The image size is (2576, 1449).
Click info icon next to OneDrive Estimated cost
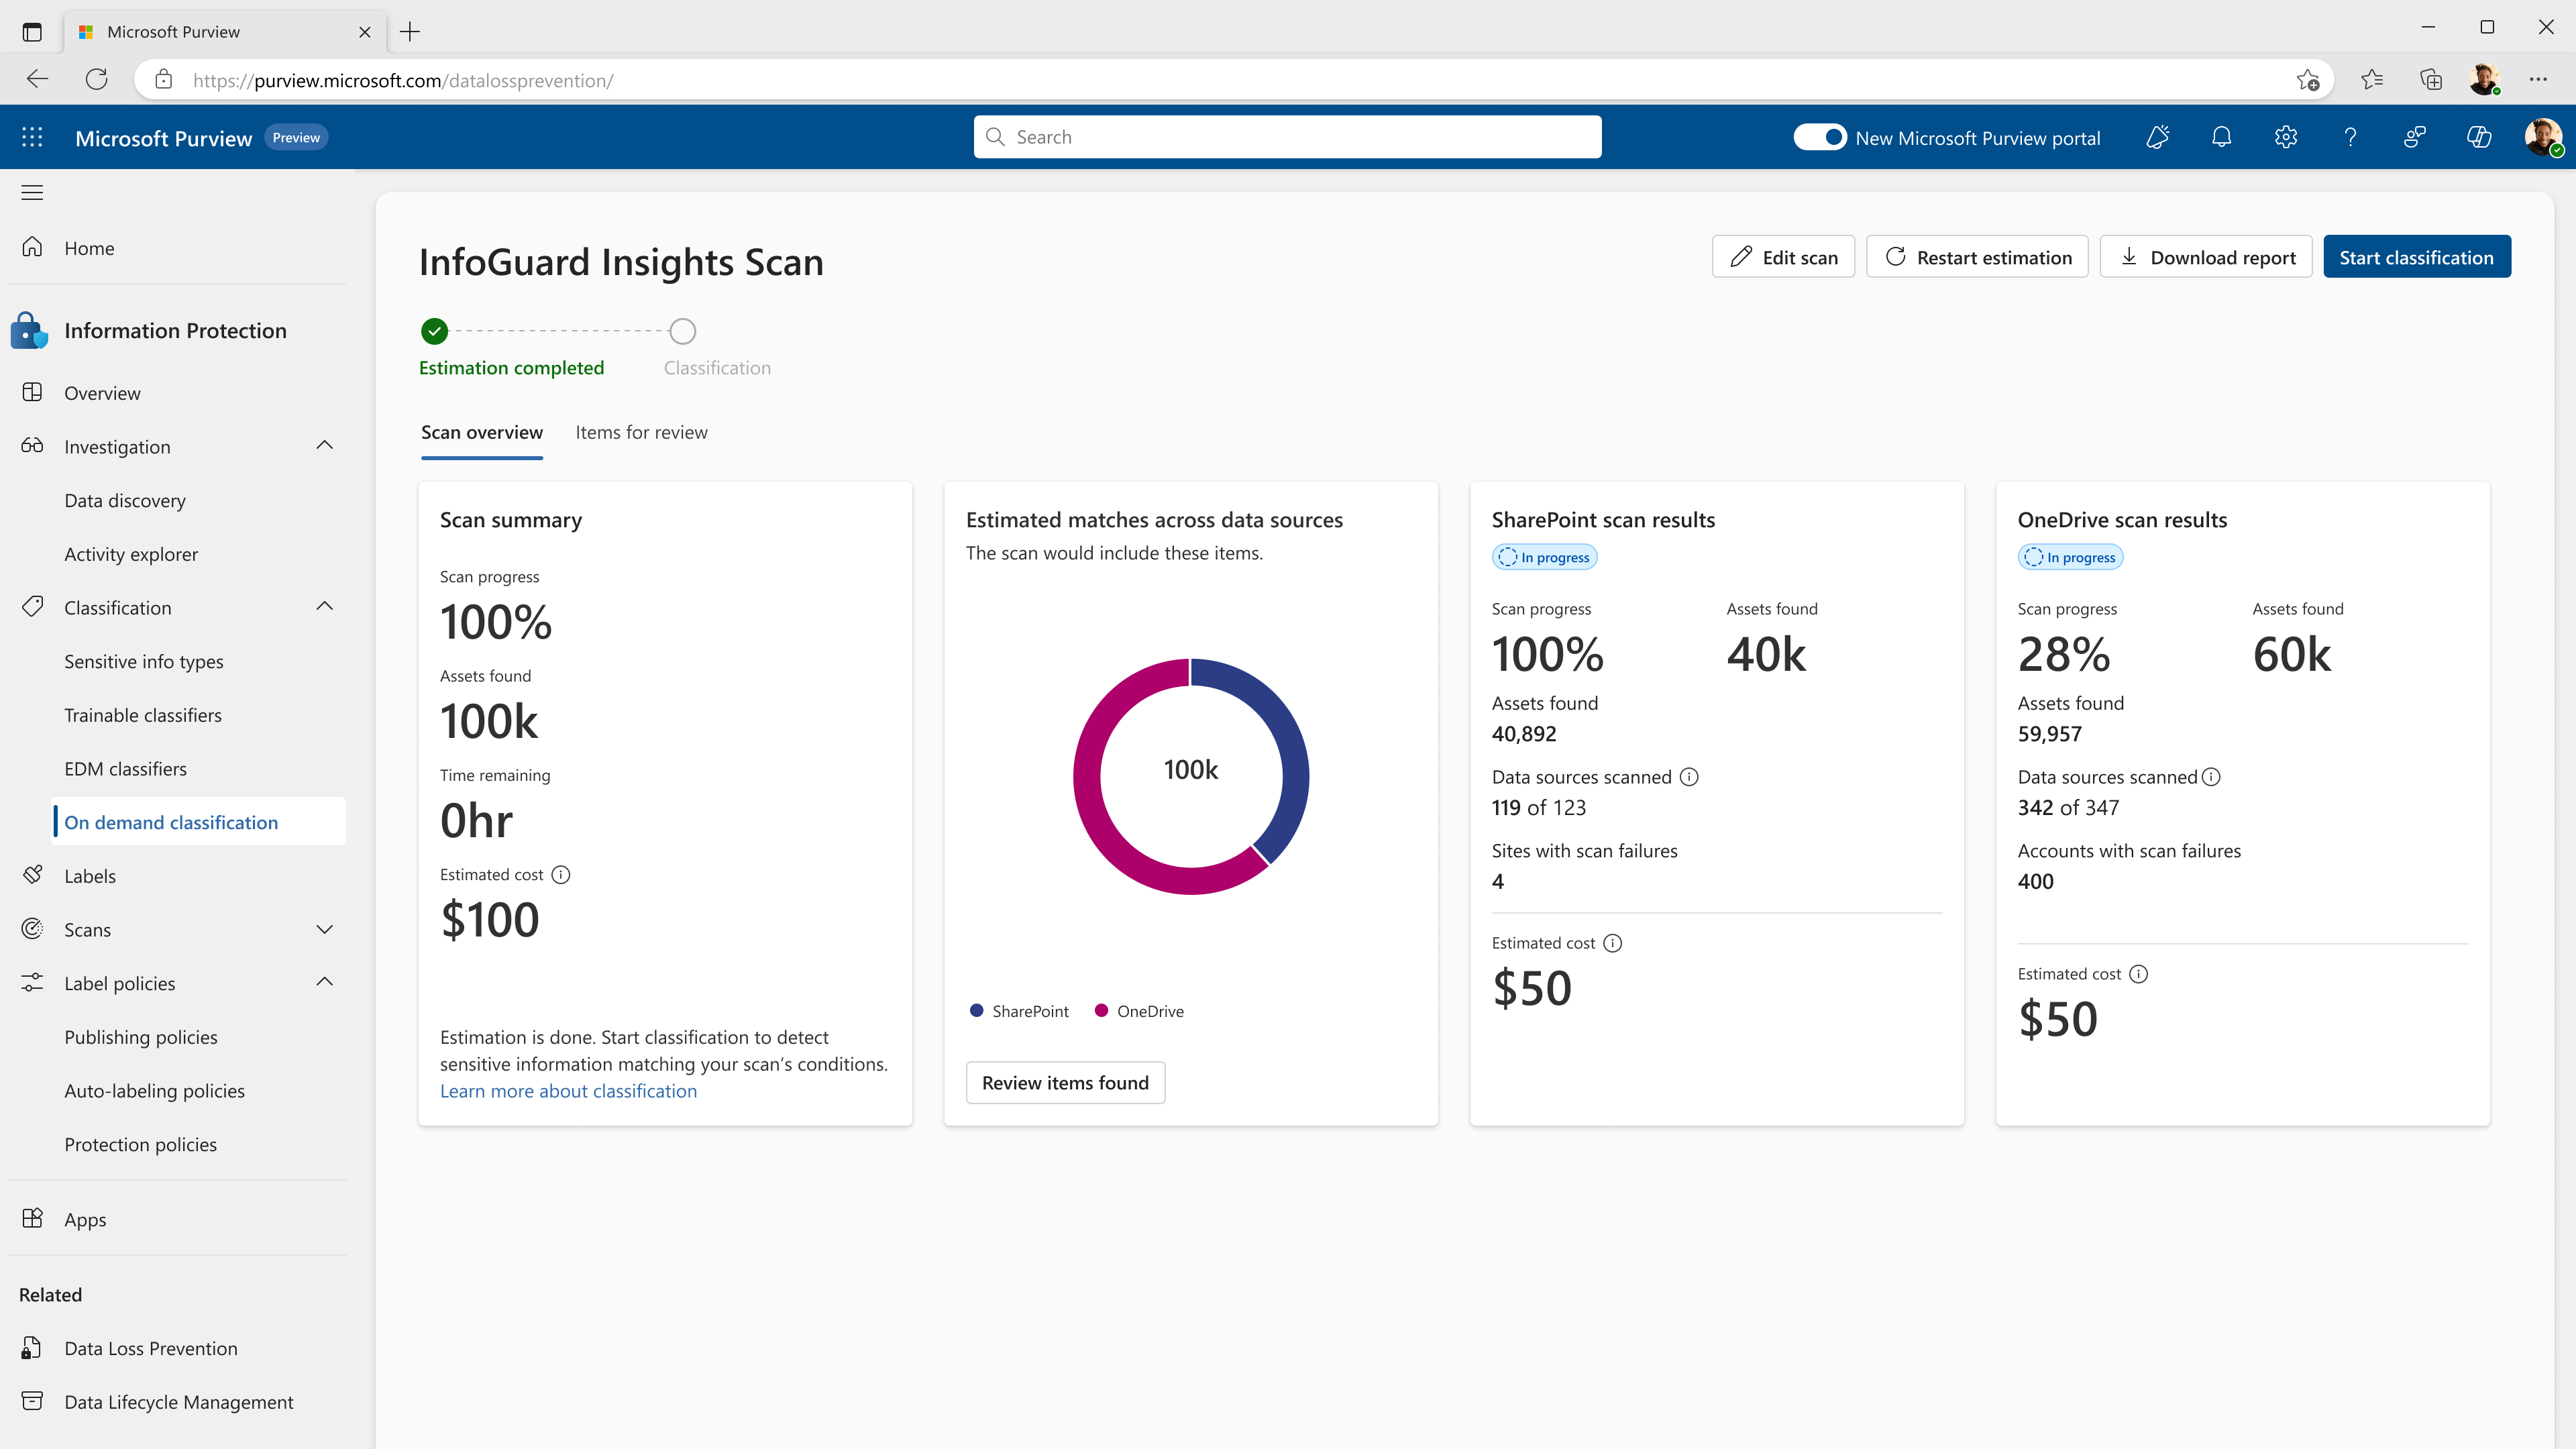tap(2139, 974)
